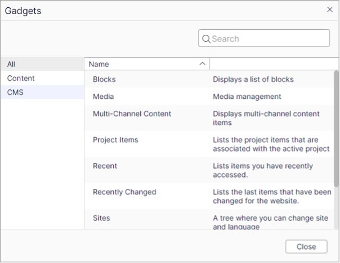Select the Content category
This screenshot has width=340, height=263.
click(21, 78)
